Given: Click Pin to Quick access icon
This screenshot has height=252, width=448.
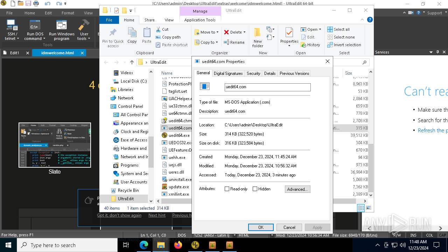Looking at the screenshot, I should (113, 33).
